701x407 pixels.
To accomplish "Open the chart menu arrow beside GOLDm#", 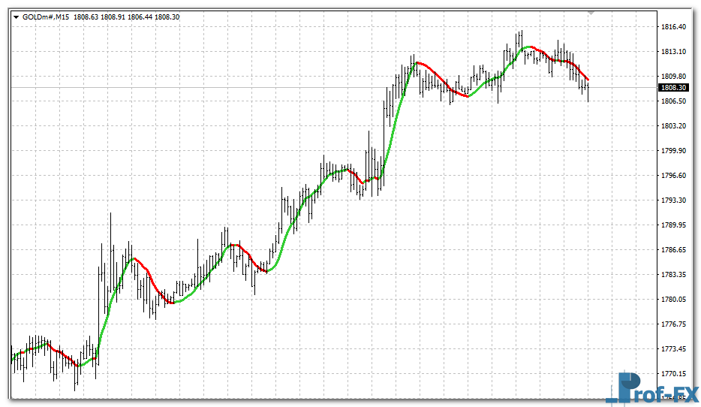I will pos(16,17).
